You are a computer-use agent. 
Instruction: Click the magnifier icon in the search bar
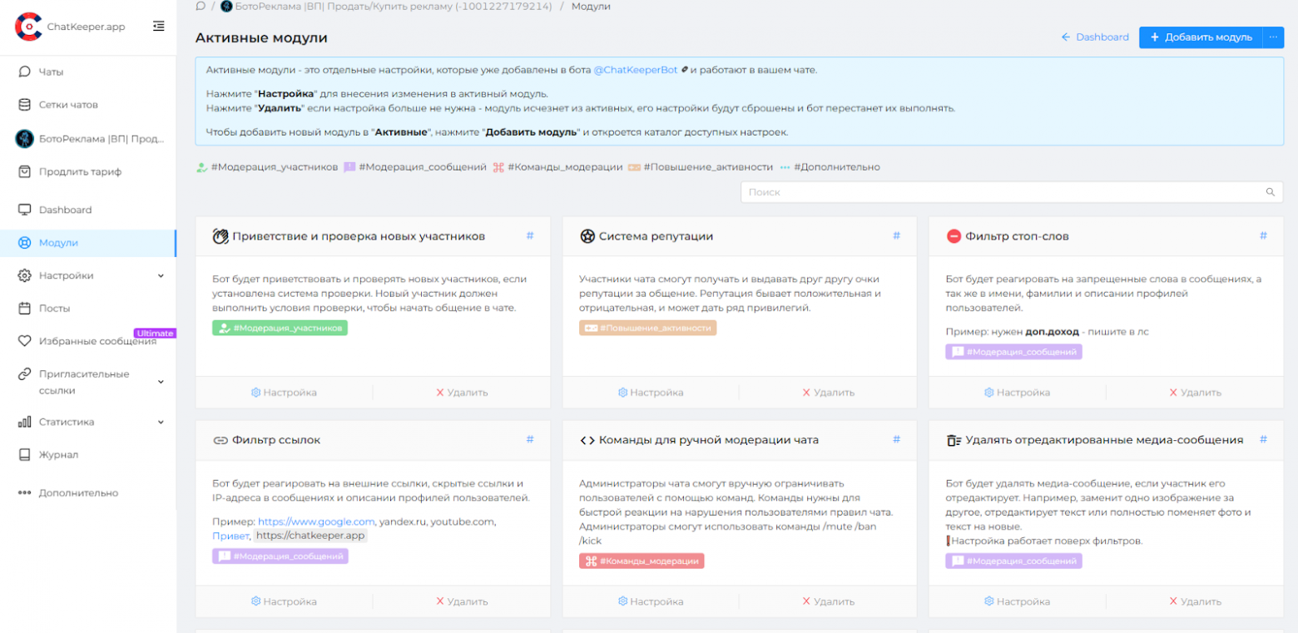1271,192
